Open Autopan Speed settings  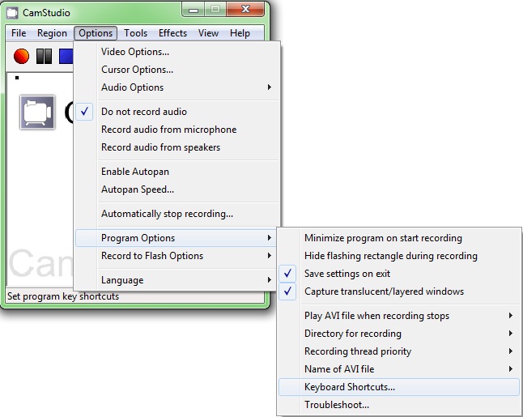point(177,189)
